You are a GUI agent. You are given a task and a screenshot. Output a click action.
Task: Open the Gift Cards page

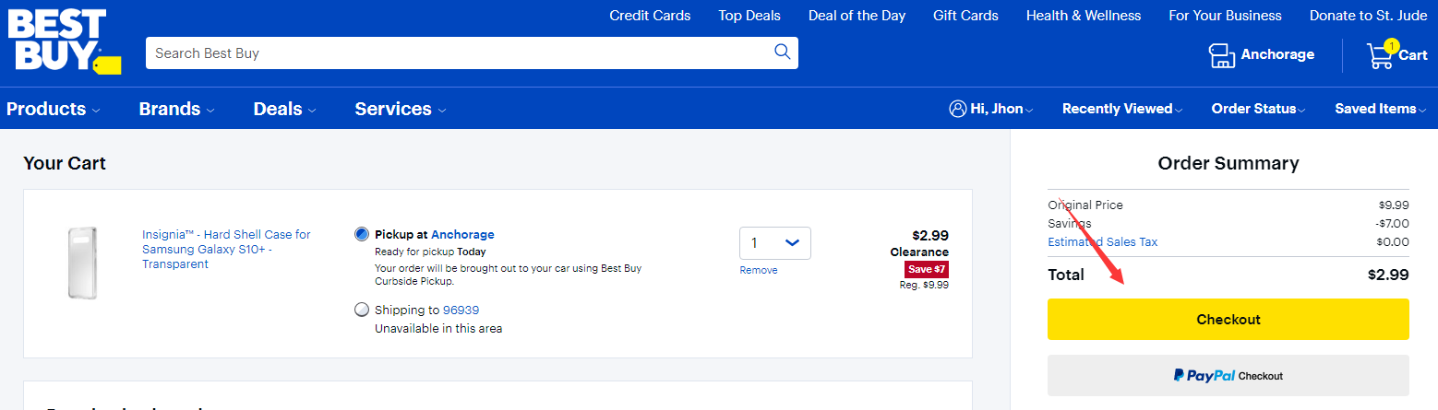965,16
